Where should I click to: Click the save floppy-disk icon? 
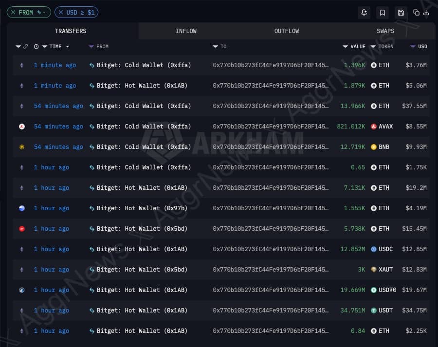[401, 13]
